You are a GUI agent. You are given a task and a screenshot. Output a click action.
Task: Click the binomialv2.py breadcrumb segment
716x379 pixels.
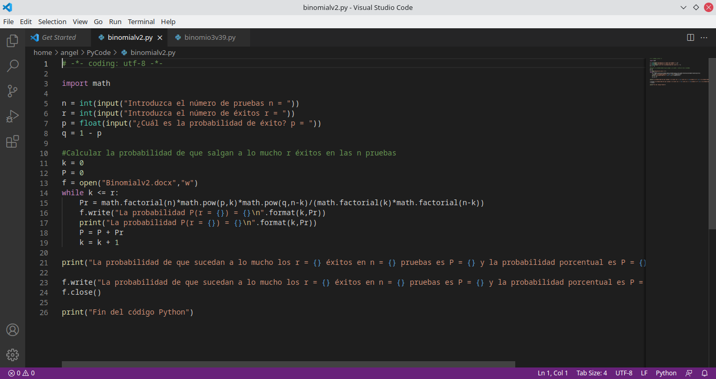[153, 52]
